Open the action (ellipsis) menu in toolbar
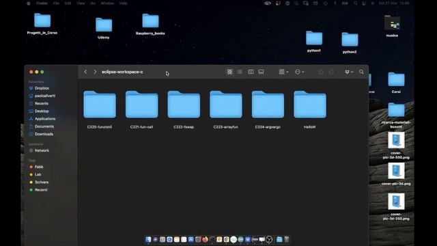This screenshot has height=246, width=437. click(x=299, y=72)
